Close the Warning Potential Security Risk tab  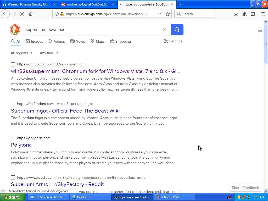(54, 4)
